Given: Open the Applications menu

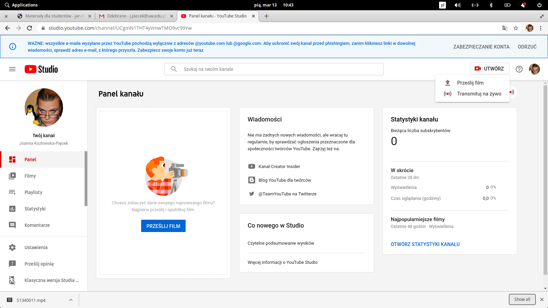Looking at the screenshot, I should coord(21,5).
